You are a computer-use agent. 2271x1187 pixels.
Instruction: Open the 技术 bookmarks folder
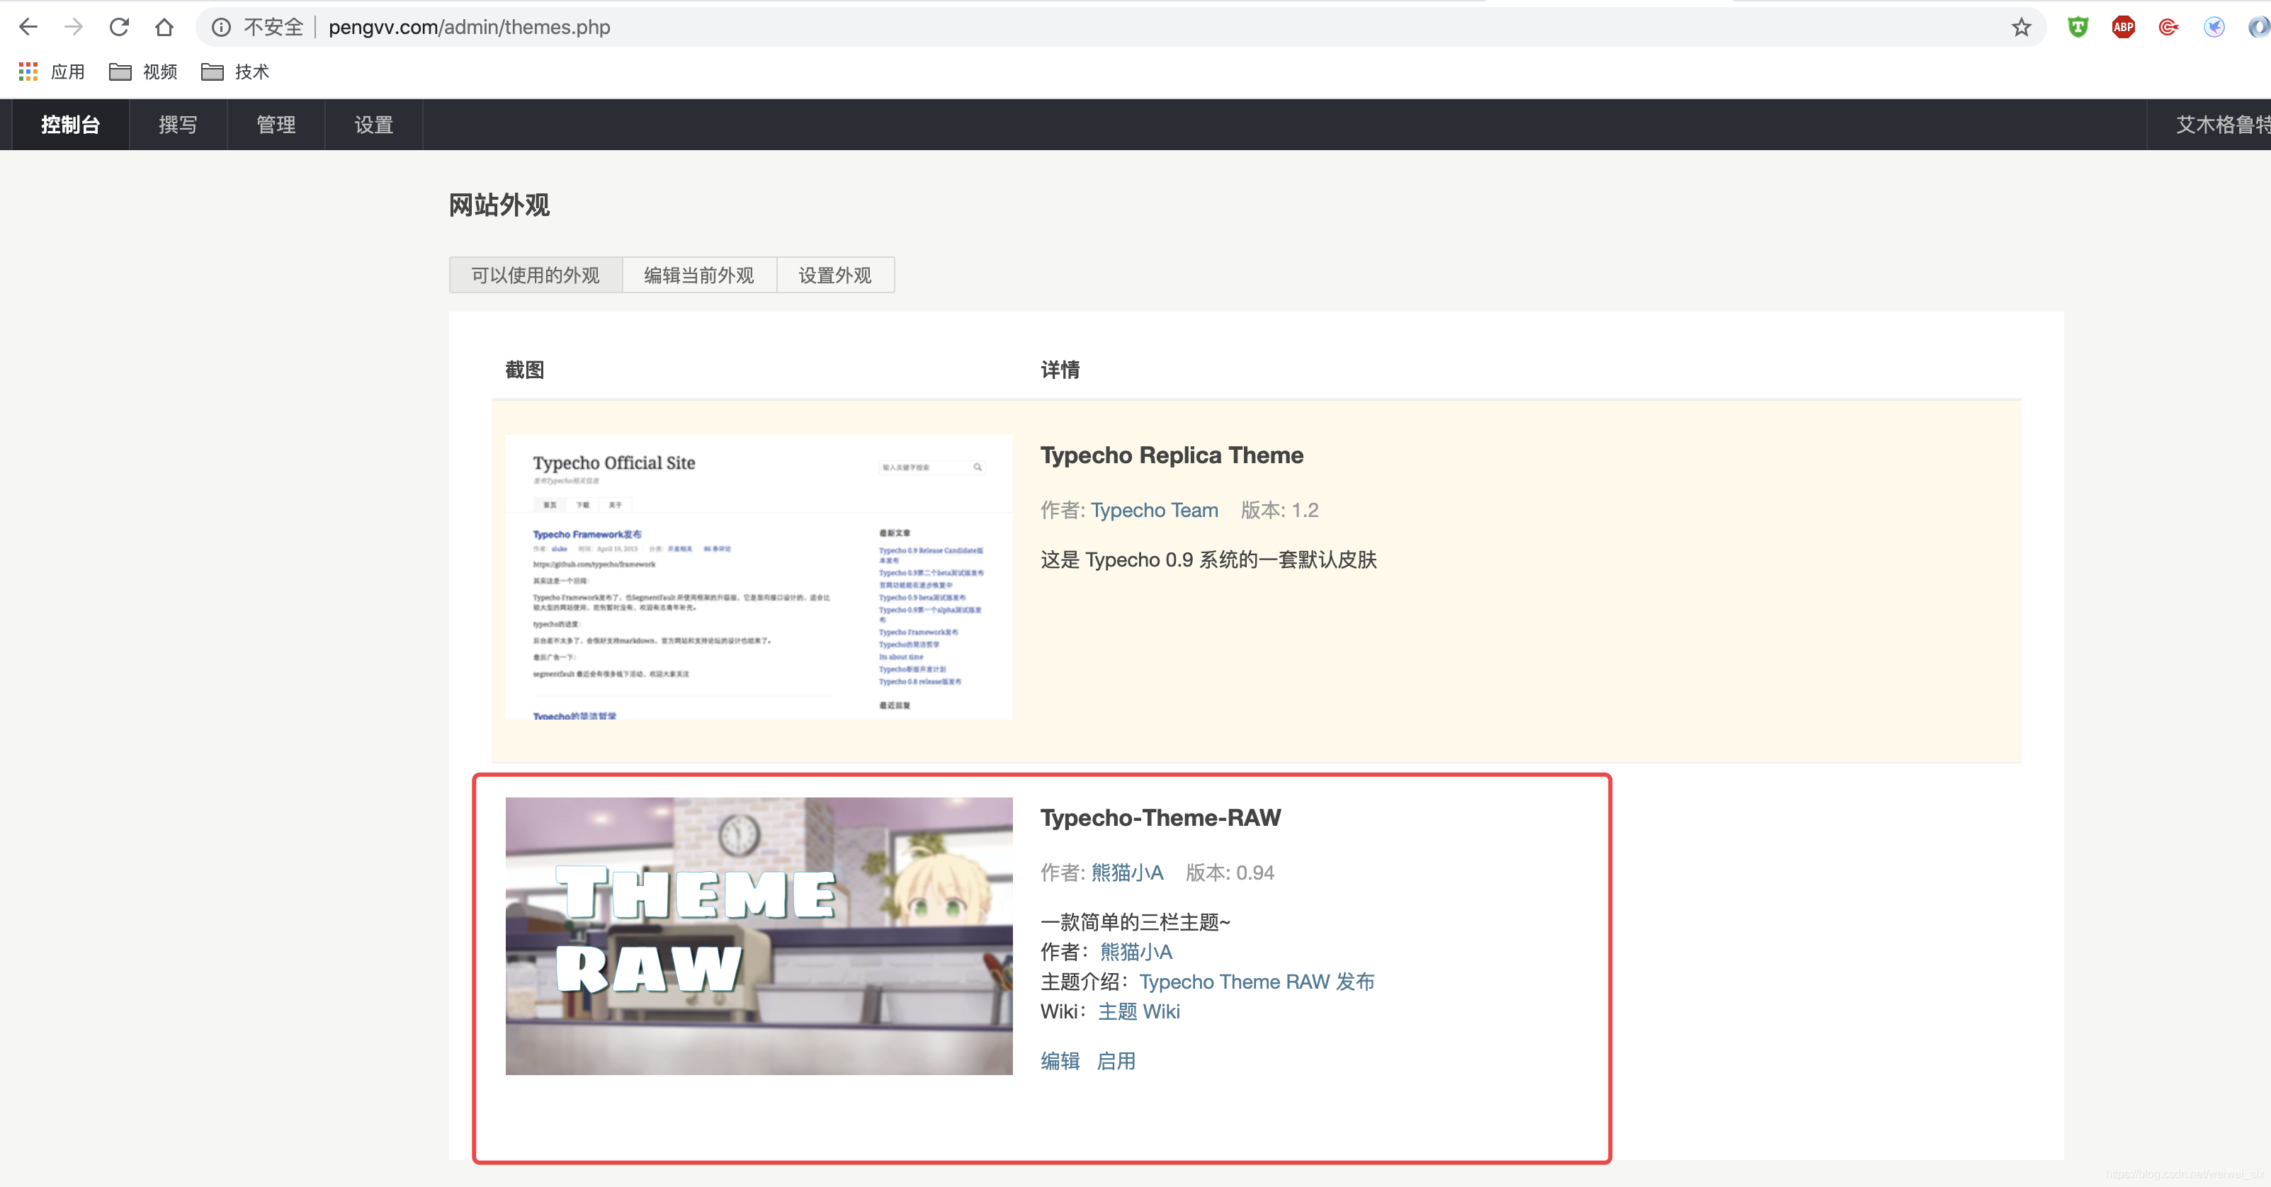[x=234, y=72]
